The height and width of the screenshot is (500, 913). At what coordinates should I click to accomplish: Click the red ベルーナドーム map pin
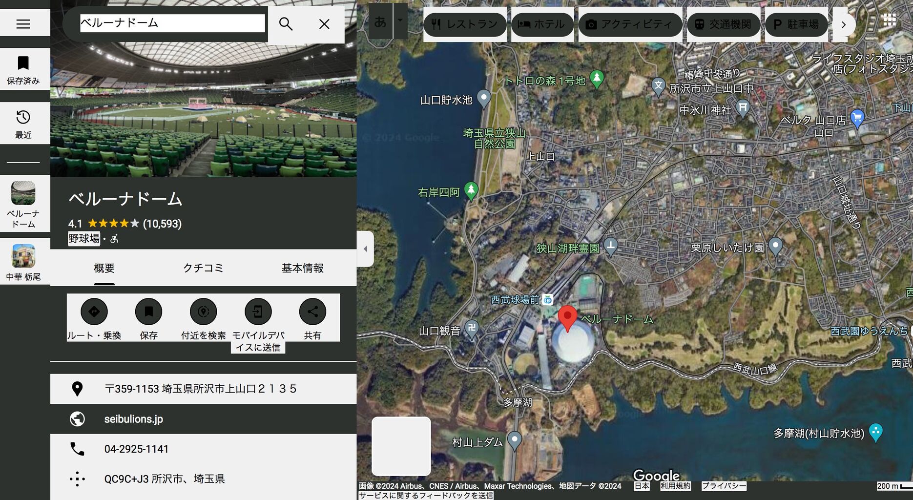click(x=567, y=319)
